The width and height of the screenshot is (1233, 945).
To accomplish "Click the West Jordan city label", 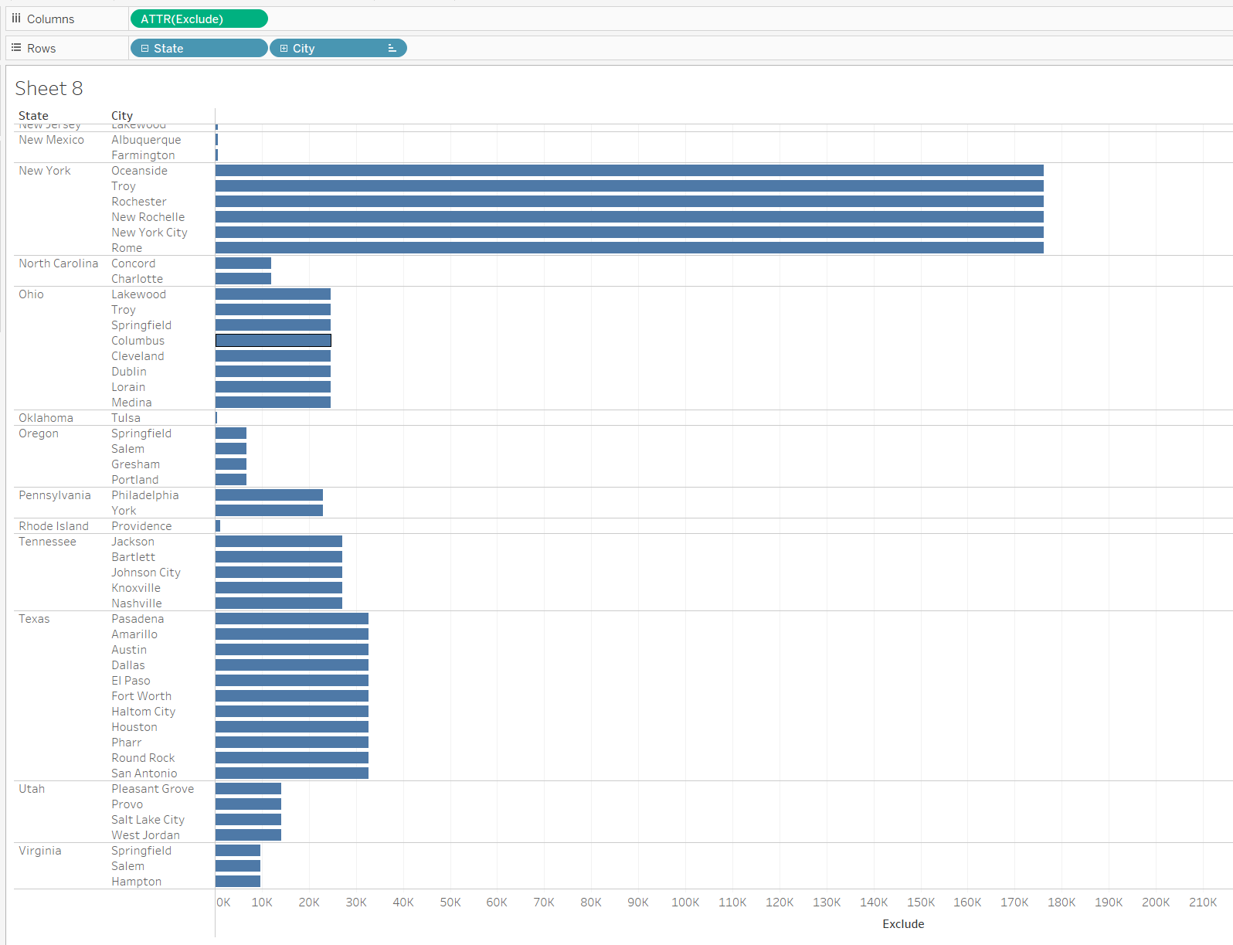I will tap(145, 835).
